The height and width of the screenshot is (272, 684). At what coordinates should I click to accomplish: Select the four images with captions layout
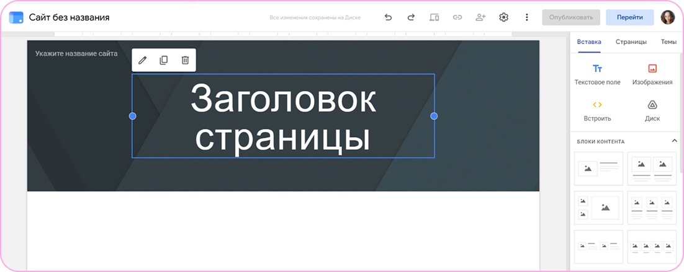(652, 247)
